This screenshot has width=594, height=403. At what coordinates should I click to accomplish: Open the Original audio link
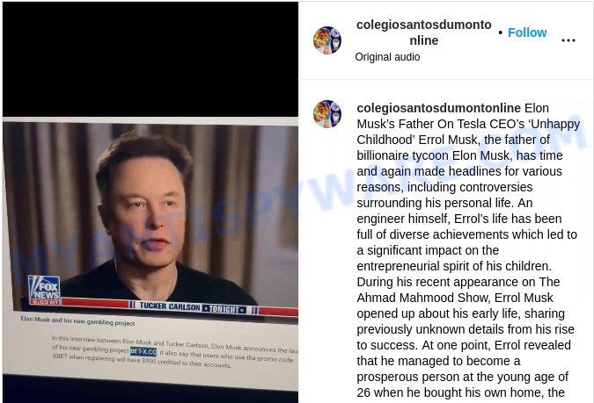(387, 57)
